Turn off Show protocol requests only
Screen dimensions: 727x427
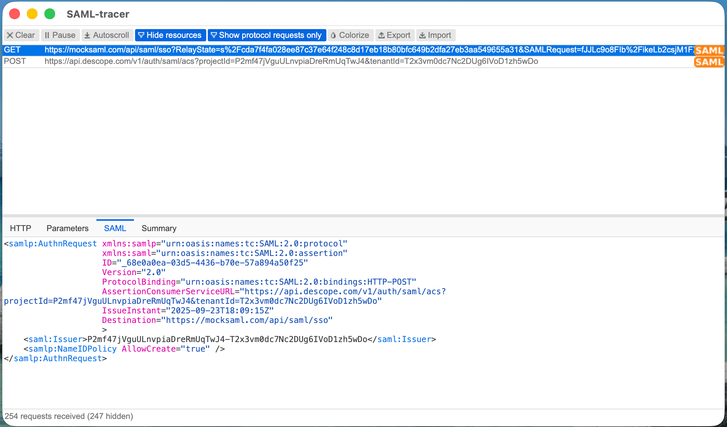(267, 35)
